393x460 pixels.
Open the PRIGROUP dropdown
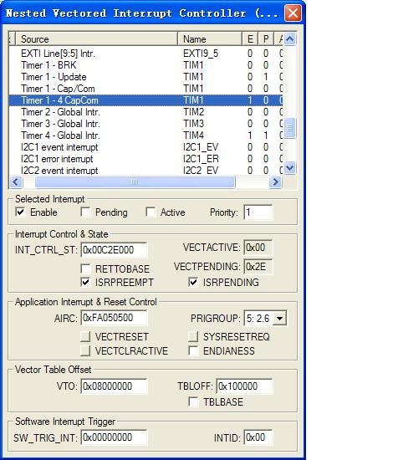point(280,318)
